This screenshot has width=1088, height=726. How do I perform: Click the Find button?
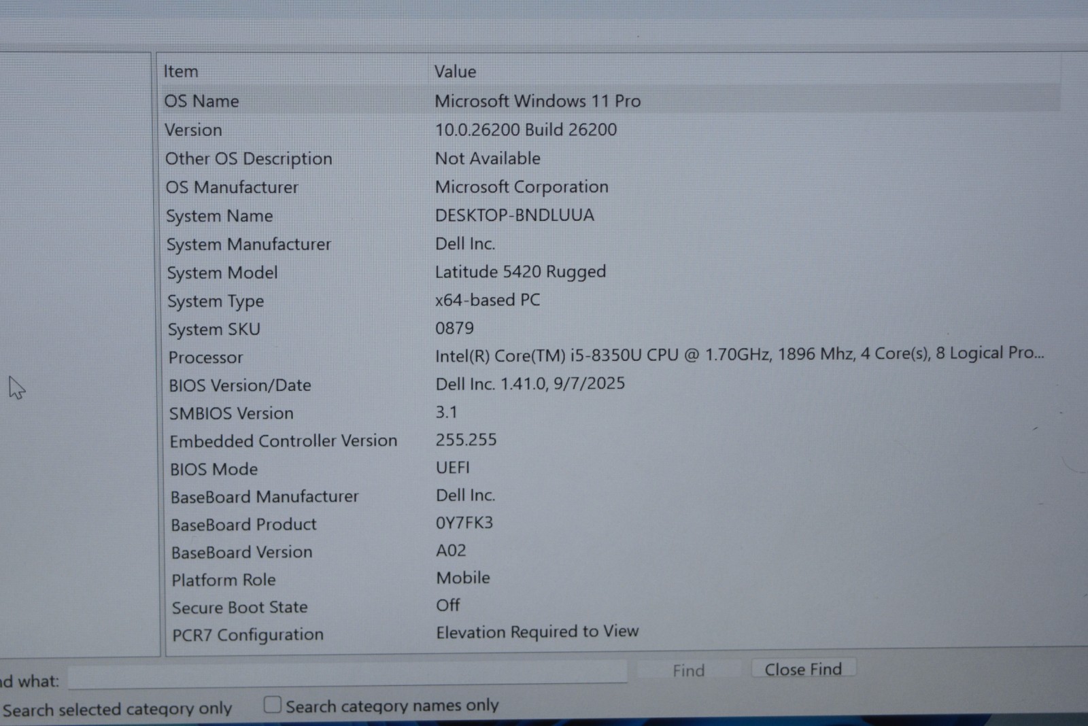(x=688, y=671)
